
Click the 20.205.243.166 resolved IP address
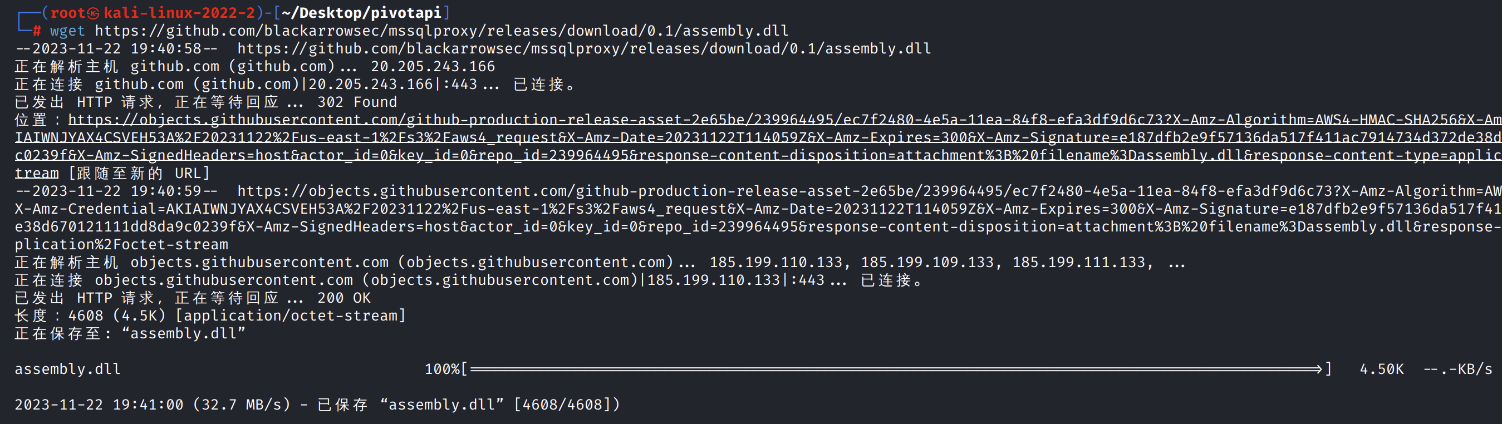[x=433, y=67]
